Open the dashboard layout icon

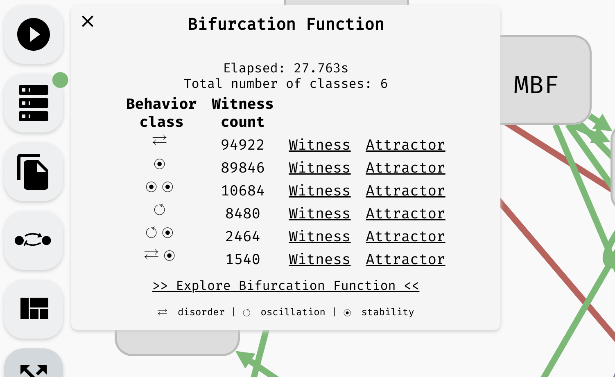click(x=34, y=309)
